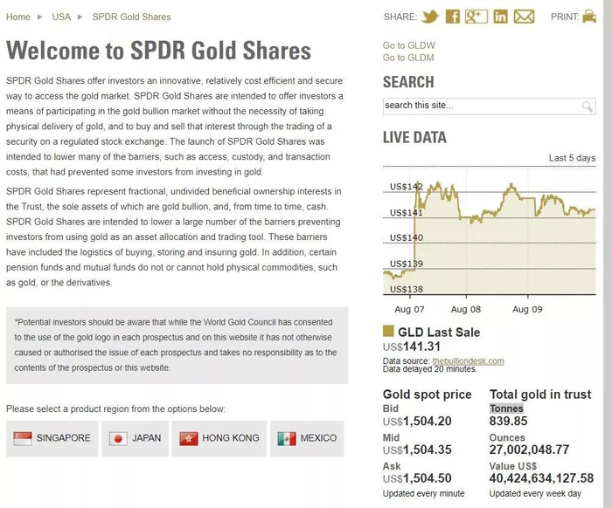Click the live gold price chart

click(489, 236)
